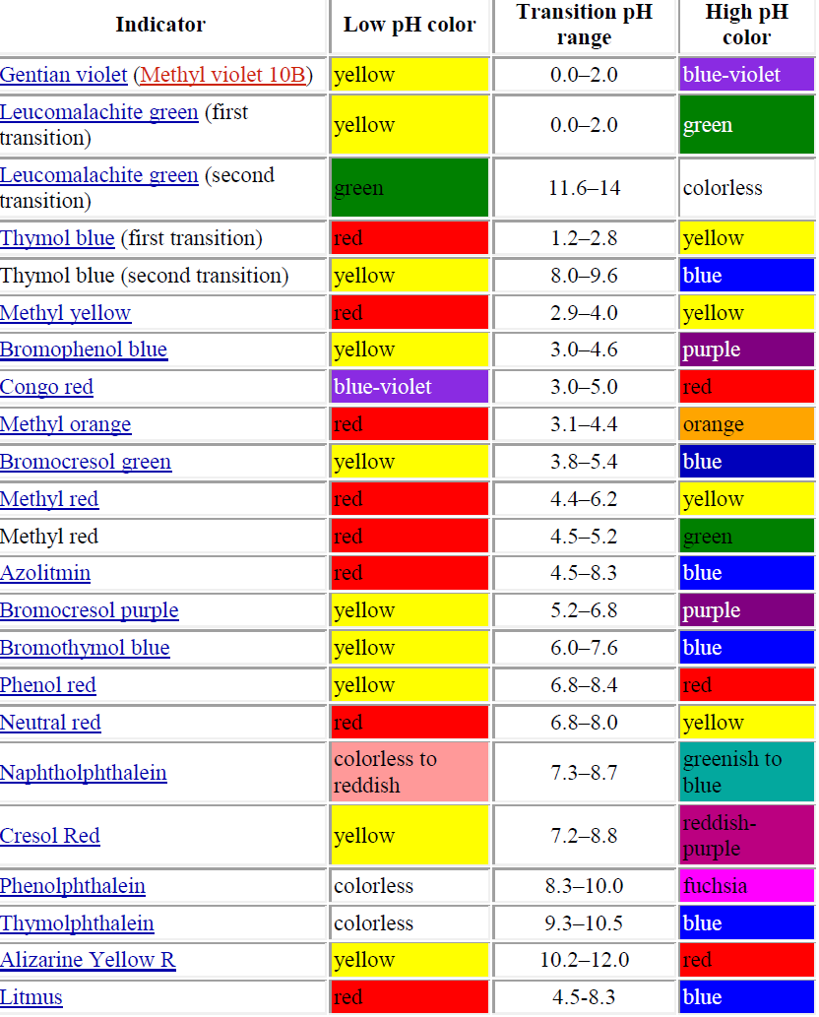
Task: Open the Methyl yellow link
Action: tap(66, 312)
